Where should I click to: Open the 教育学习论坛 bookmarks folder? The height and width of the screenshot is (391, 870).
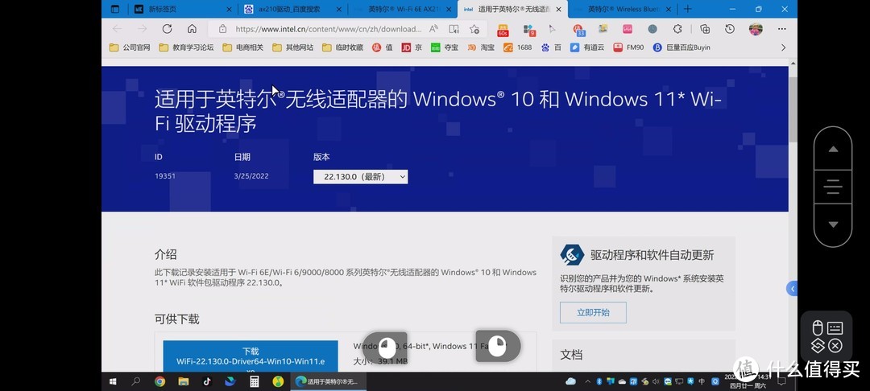[x=186, y=47]
